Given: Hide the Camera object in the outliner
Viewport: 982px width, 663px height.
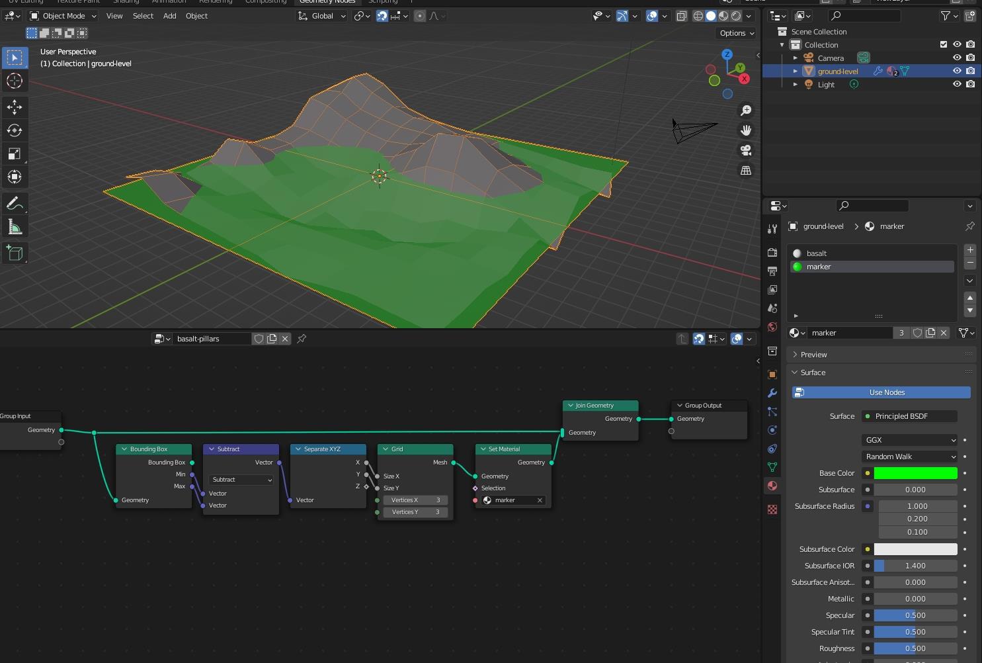Looking at the screenshot, I should coord(957,58).
